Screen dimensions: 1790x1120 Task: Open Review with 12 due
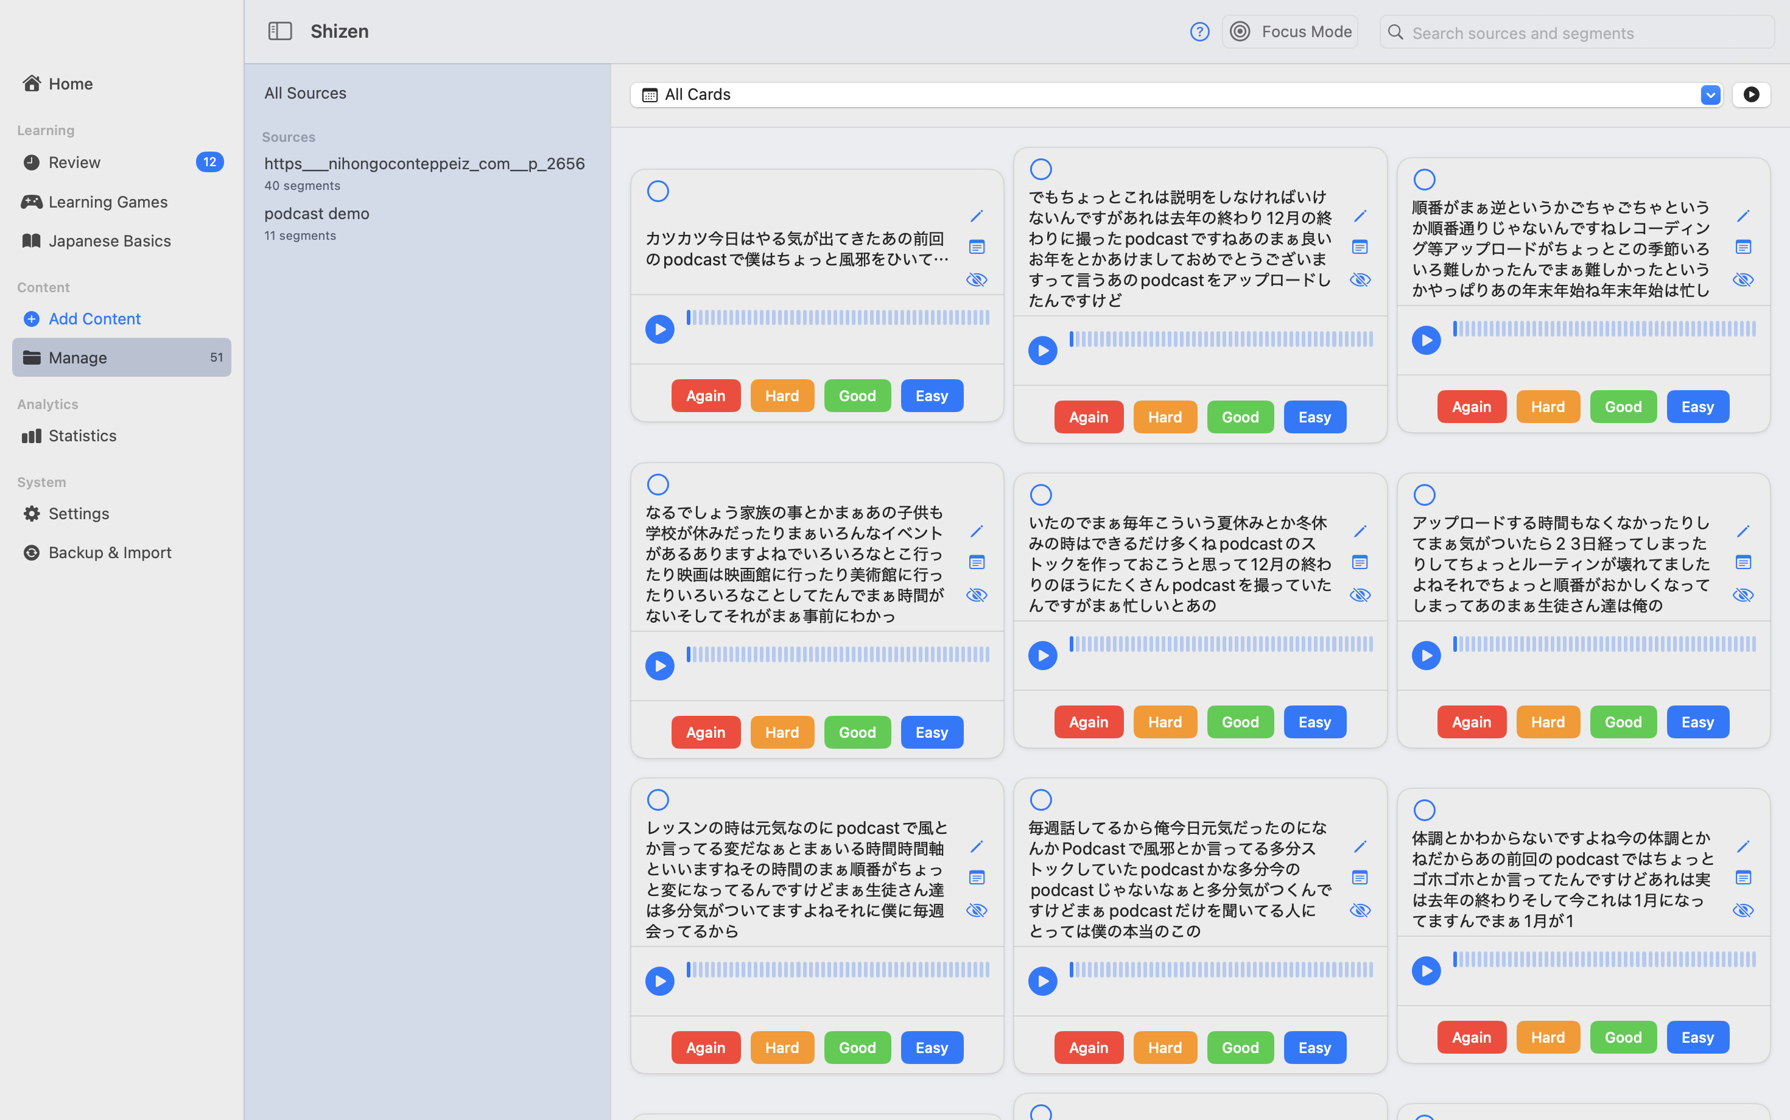point(122,163)
